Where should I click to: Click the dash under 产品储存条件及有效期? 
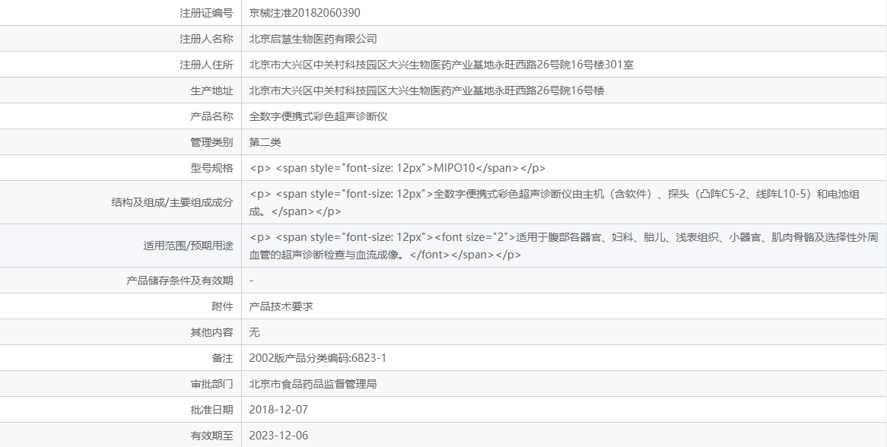tap(250, 280)
